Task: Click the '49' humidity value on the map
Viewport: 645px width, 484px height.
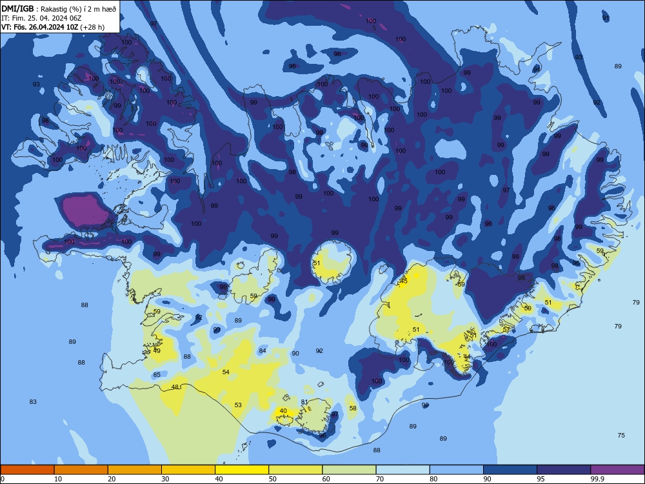Action: [157, 351]
